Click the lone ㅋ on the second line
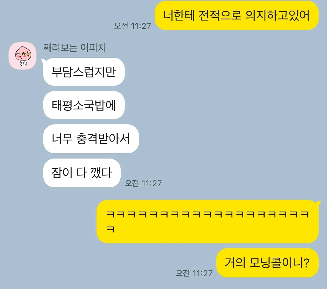327x289 pixels. pos(110,229)
